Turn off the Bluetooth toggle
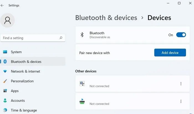 pos(181,35)
